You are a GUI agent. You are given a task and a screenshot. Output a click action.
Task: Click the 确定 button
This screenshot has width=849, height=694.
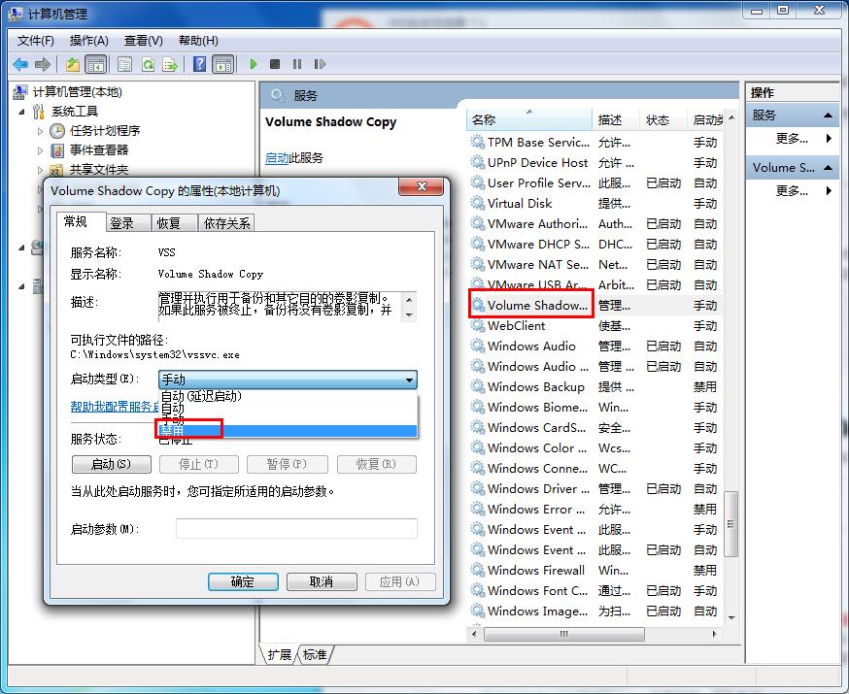click(243, 582)
